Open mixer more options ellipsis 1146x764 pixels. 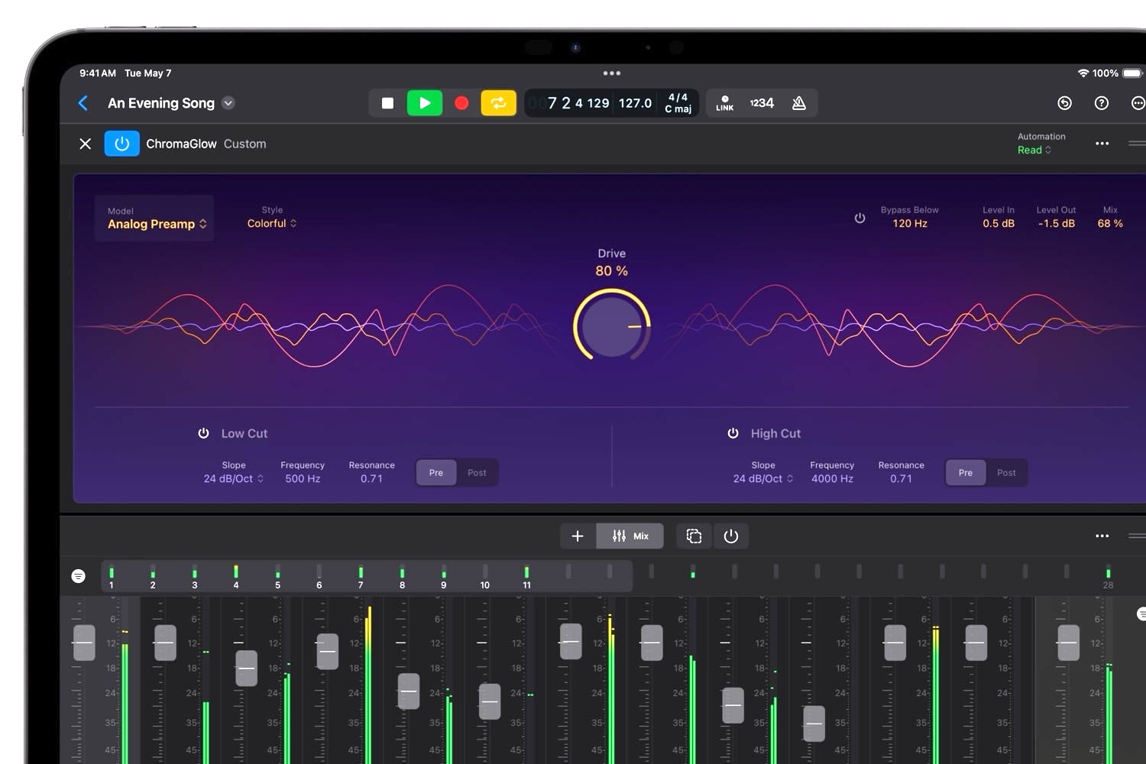coord(1102,536)
